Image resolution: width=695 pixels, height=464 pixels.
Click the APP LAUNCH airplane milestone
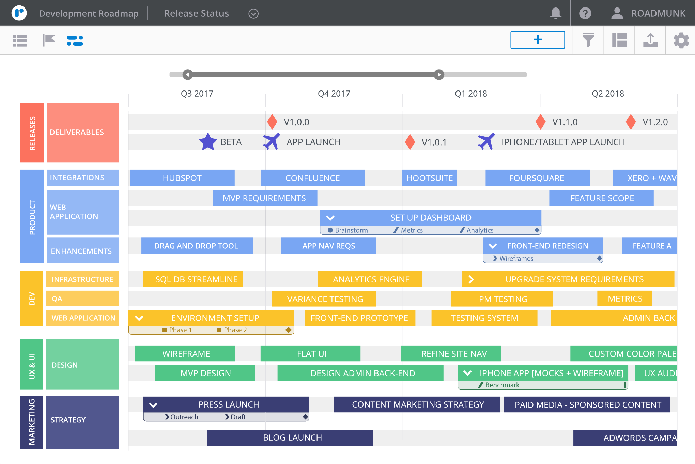(272, 142)
